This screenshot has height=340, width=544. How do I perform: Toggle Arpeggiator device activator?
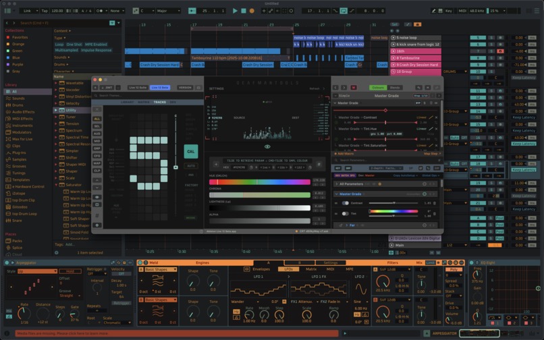[x=7, y=262]
